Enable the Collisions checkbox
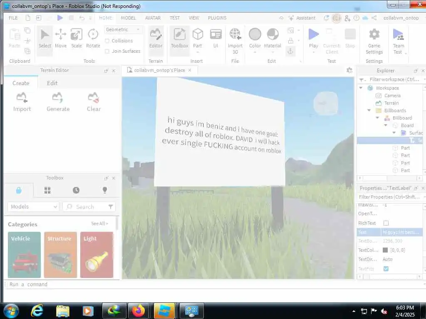 click(107, 41)
